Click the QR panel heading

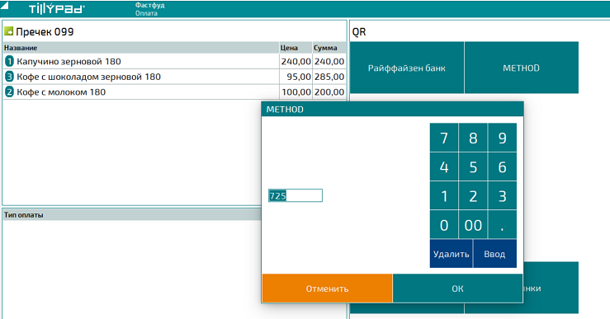(359, 32)
